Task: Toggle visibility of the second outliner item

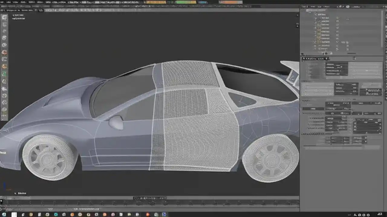Action: pyautogui.click(x=337, y=21)
